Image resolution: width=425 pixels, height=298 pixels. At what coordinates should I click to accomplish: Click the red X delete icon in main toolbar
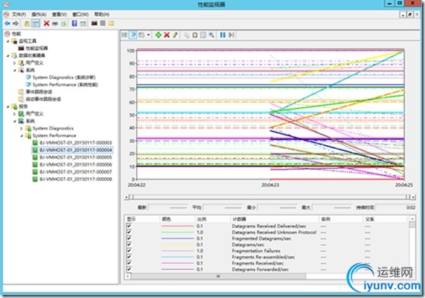(x=46, y=24)
